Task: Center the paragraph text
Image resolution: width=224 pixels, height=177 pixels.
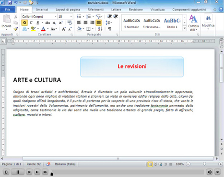Action: (x=85, y=22)
